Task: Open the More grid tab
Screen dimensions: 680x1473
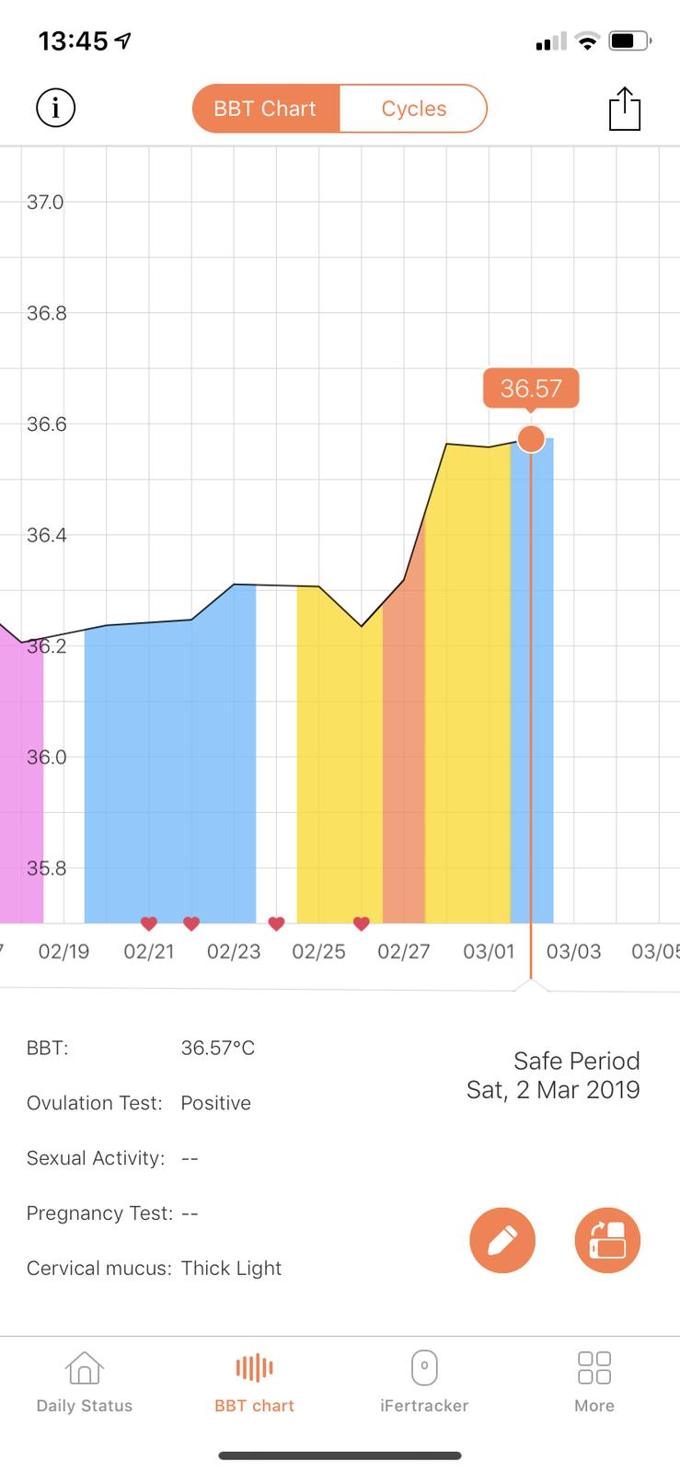Action: point(594,1381)
